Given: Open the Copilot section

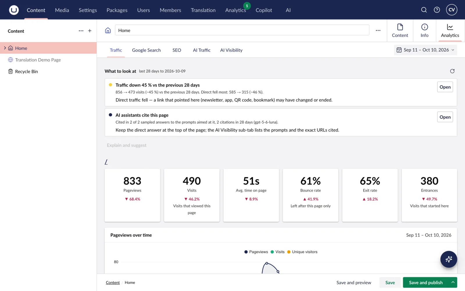Looking at the screenshot, I should tap(264, 10).
